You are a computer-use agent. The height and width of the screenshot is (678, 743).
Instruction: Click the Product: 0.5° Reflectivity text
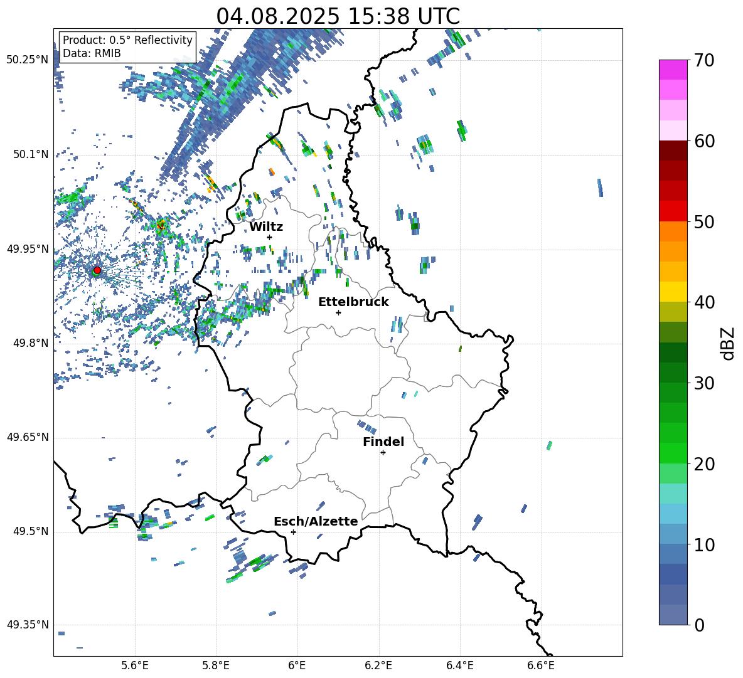127,40
